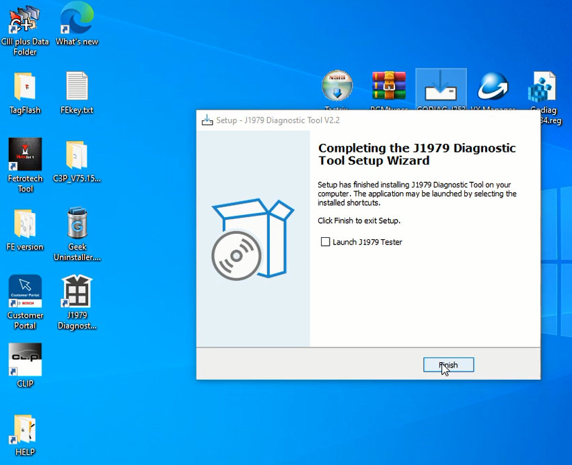Click the Setup window title bar icon
The image size is (572, 465).
[x=207, y=120]
